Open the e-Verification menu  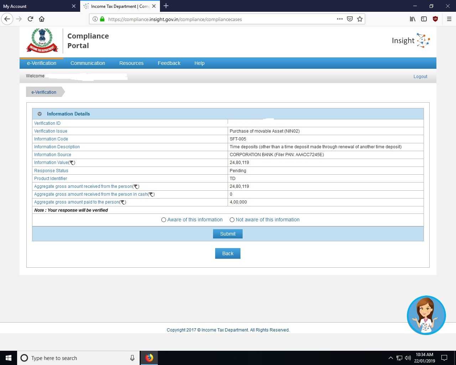(42, 63)
